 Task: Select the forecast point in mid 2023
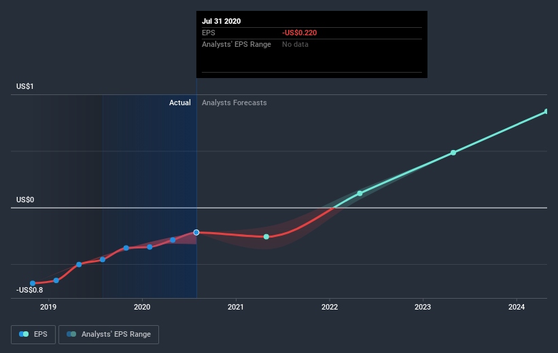453,153
